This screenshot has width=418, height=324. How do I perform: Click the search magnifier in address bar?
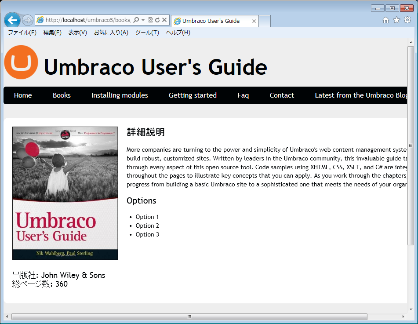(x=136, y=20)
